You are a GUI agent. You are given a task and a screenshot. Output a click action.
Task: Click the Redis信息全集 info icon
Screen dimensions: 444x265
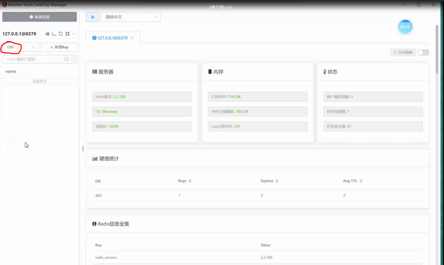click(94, 224)
